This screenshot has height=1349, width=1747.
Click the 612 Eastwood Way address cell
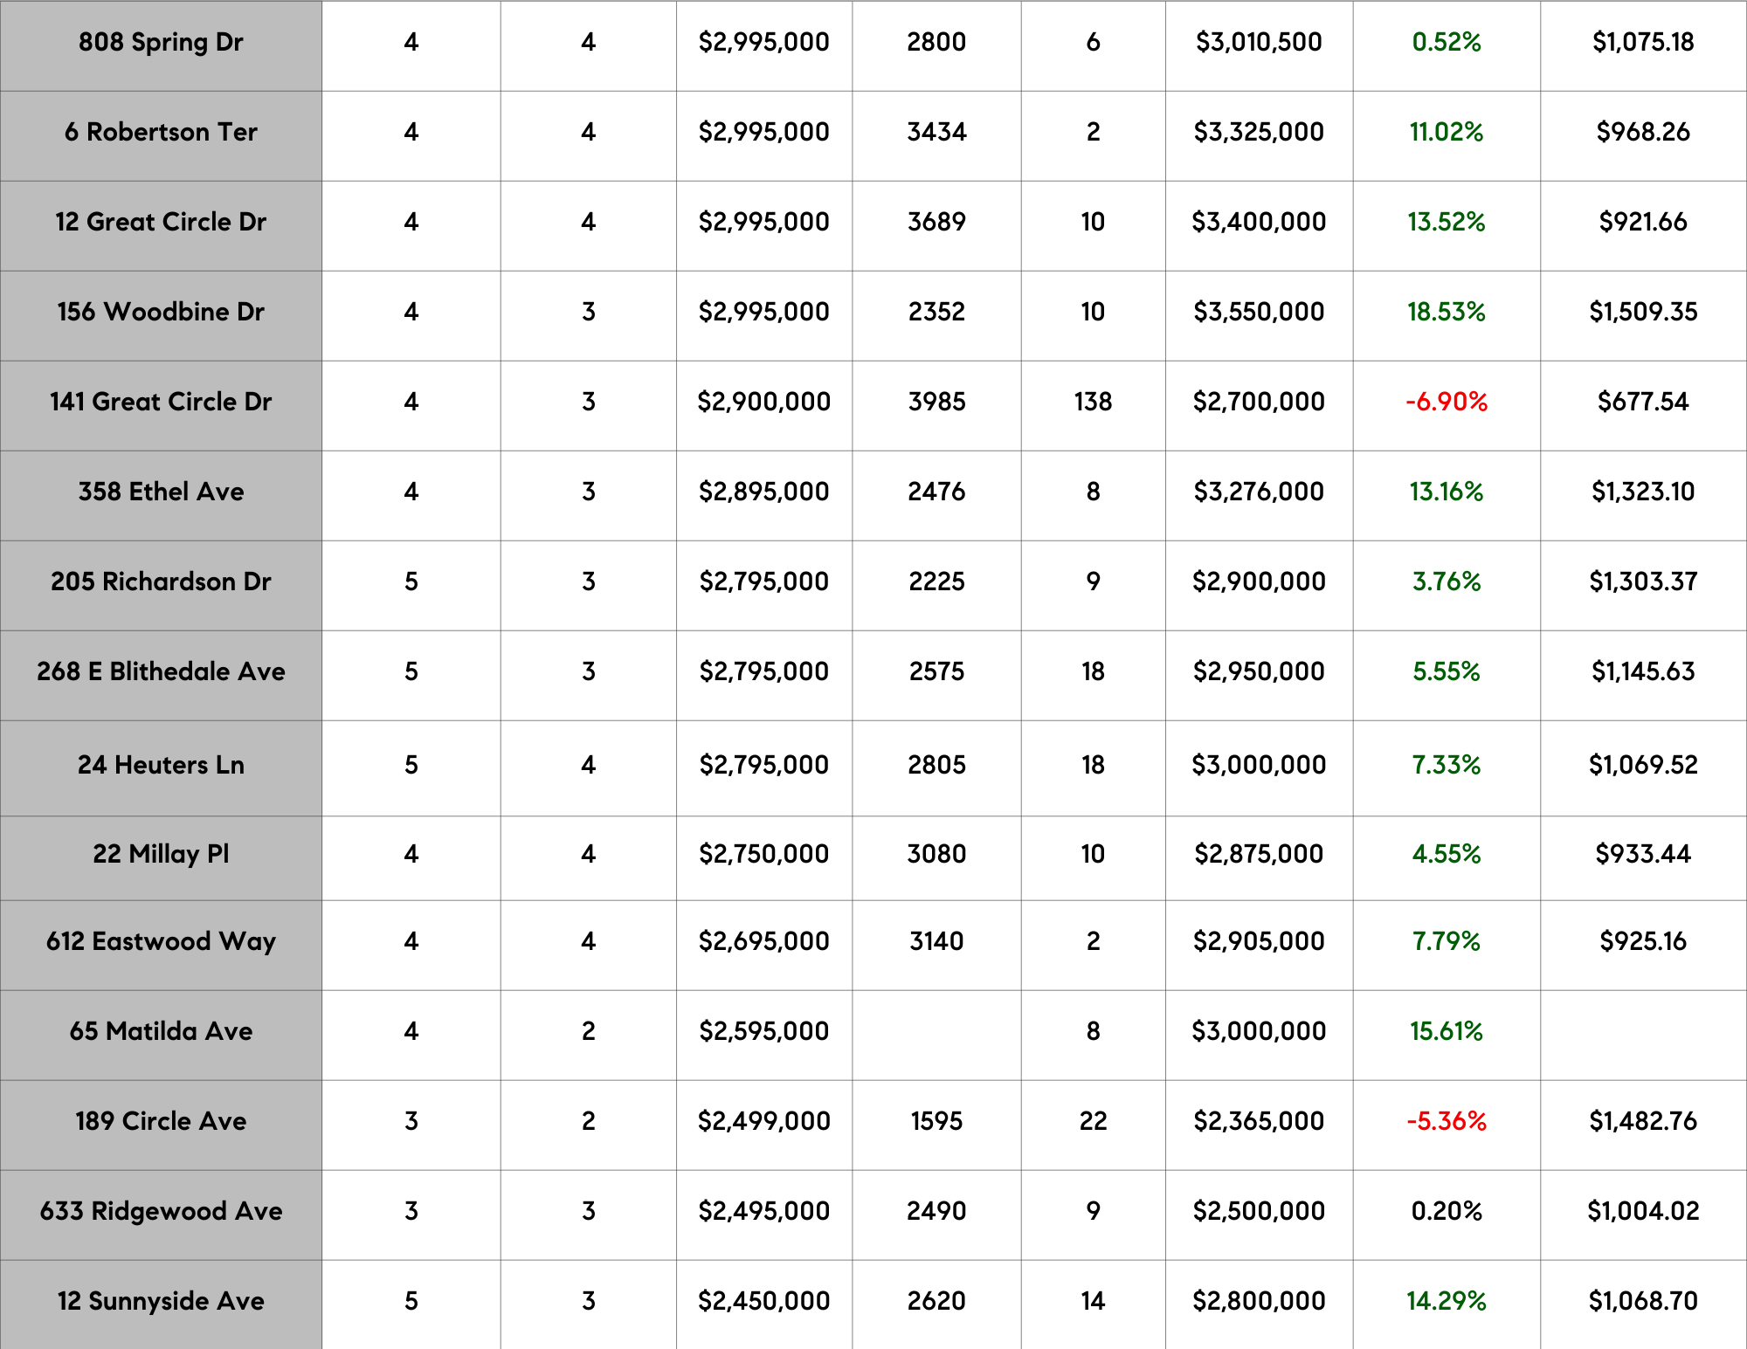point(161,941)
